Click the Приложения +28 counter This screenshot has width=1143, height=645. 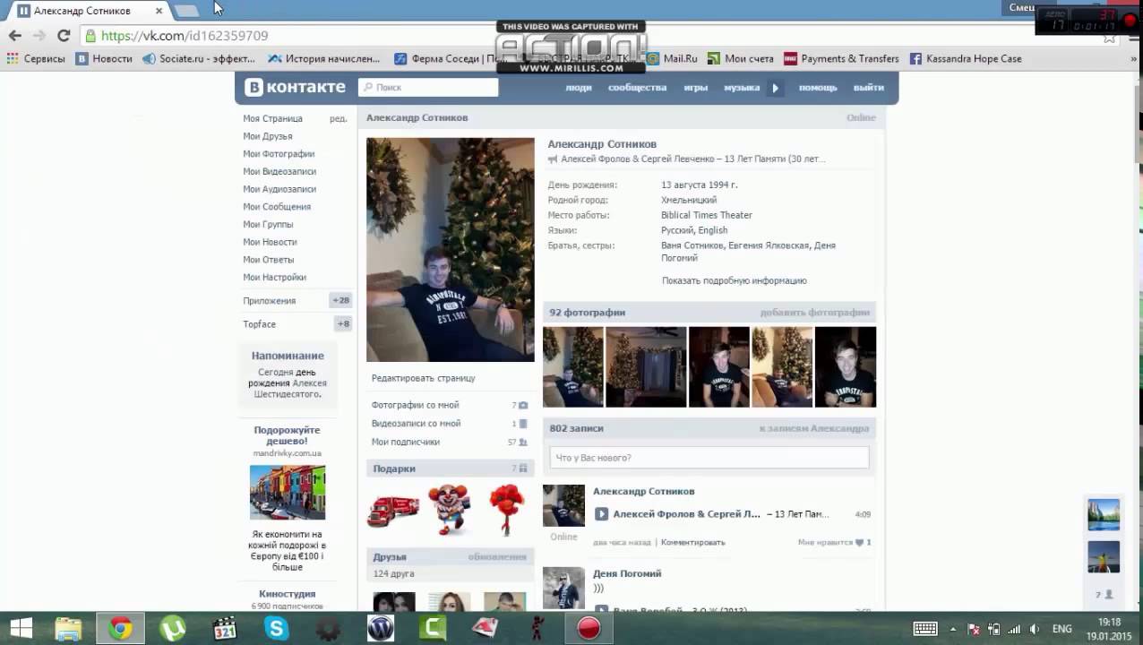pyautogui.click(x=340, y=301)
